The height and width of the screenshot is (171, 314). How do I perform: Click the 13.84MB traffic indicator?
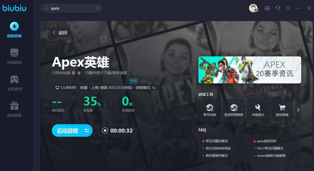coord(66,88)
